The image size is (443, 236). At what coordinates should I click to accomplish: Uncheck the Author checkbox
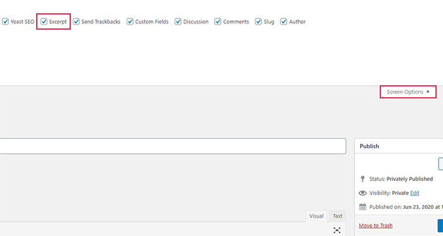pos(284,21)
